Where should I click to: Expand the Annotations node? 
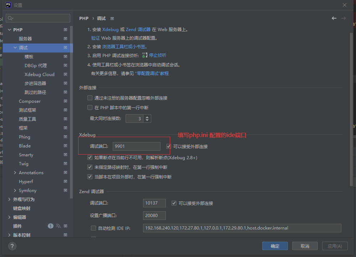tap(15, 173)
